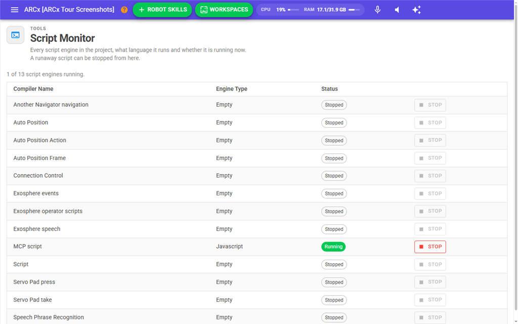Click Stop for Another Navigator navigation

pos(430,105)
